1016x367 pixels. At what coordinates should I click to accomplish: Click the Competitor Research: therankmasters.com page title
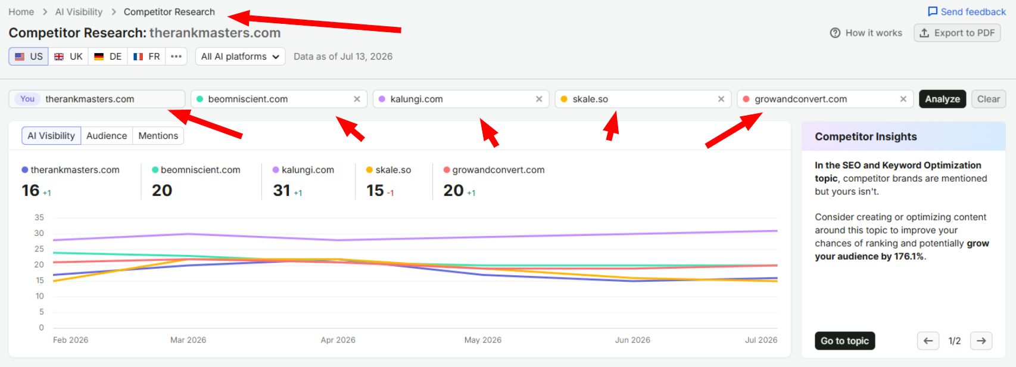(x=145, y=33)
